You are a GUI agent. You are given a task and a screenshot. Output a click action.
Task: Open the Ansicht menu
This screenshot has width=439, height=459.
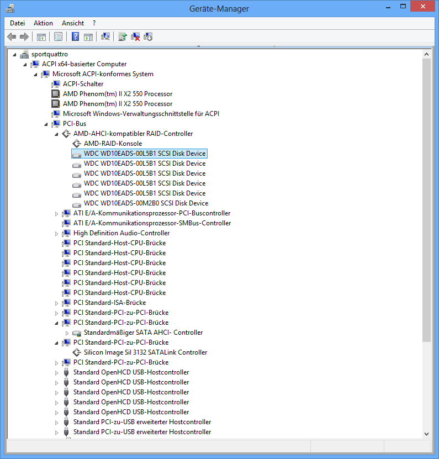(73, 23)
